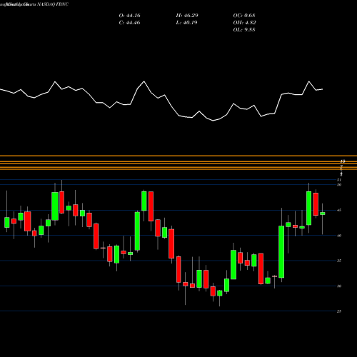Click the 45 price axis label
Screen dimensions: 357x357
[339, 210]
